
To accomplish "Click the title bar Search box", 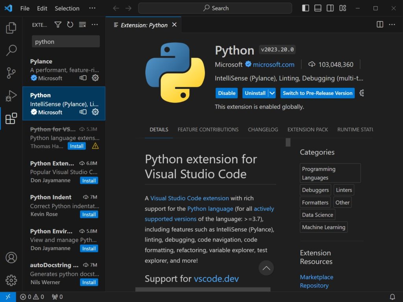I will coord(215,8).
